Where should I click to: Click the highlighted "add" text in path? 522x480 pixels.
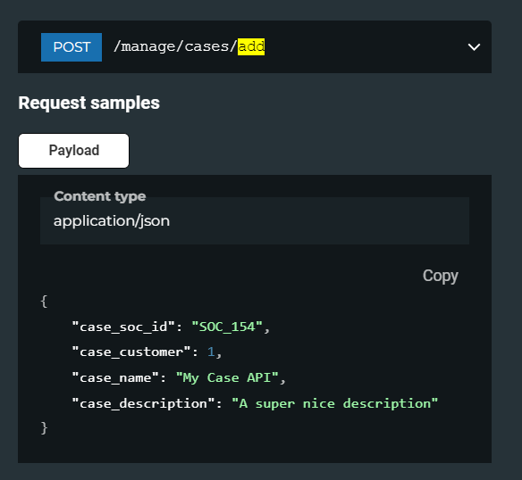pos(251,46)
